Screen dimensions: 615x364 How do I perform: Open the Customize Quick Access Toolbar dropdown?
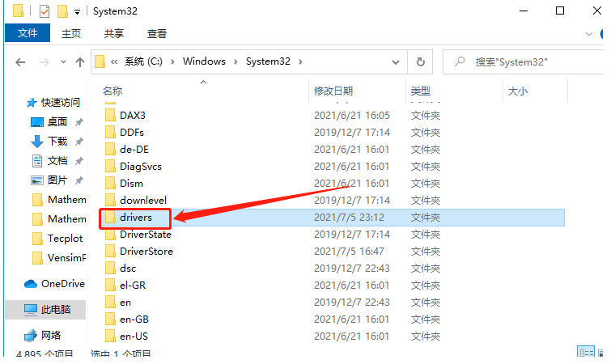coord(77,12)
